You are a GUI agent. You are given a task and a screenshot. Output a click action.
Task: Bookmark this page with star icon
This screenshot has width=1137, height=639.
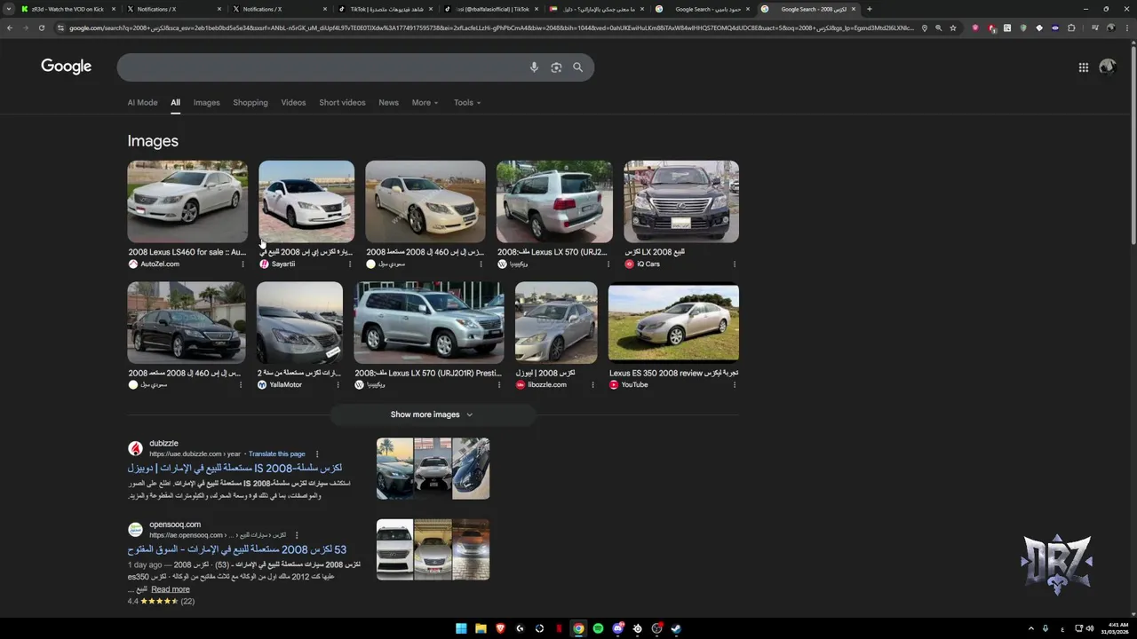[953, 28]
